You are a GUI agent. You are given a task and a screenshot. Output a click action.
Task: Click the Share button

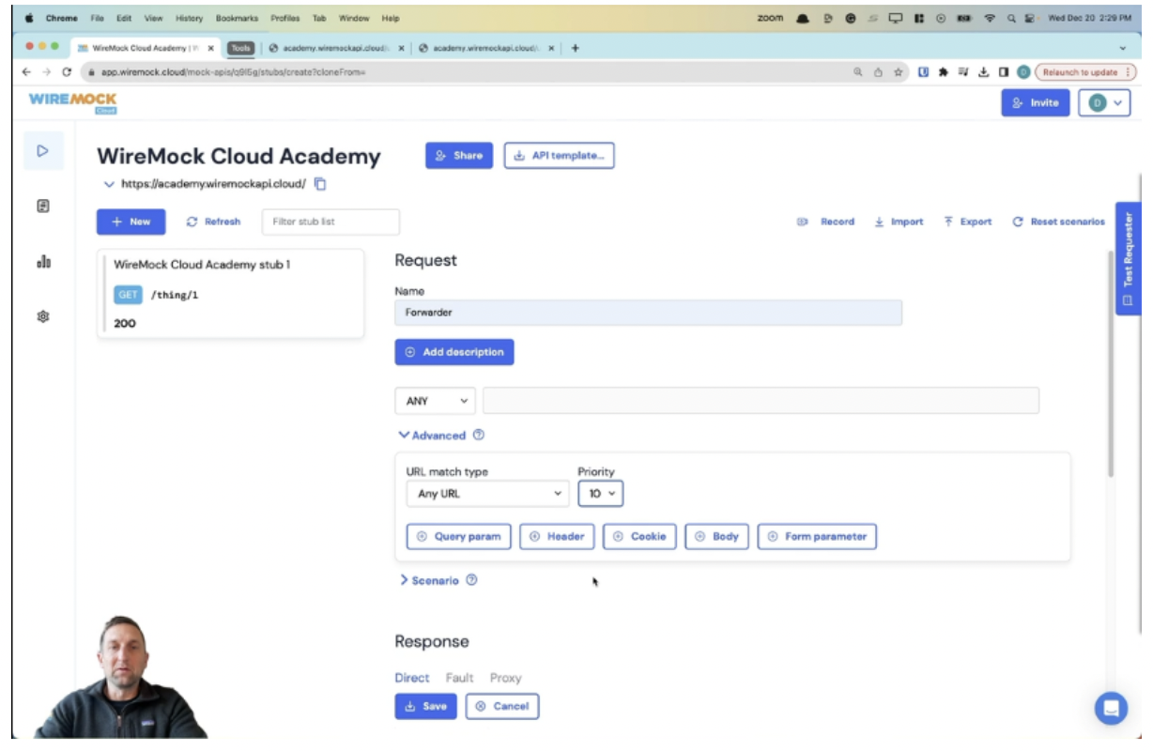tap(459, 156)
